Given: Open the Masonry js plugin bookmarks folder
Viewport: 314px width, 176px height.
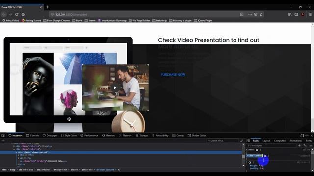Looking at the screenshot, I should click(x=181, y=21).
